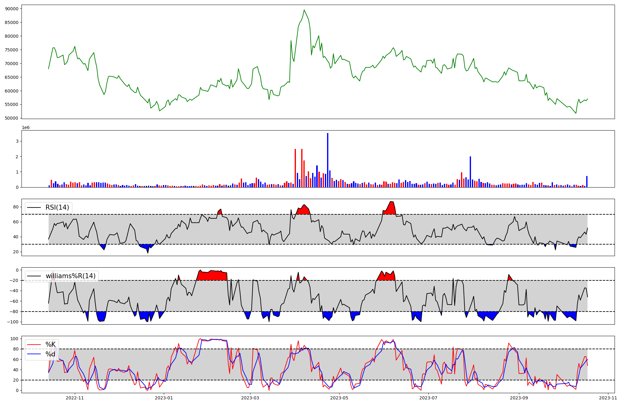623x405 pixels.
Task: Select the blue %d legend line
Action: (x=34, y=354)
